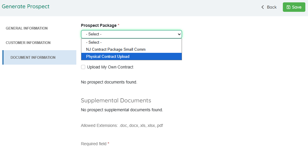
Task: Click the Supplemental Documents heading
Action: click(116, 100)
